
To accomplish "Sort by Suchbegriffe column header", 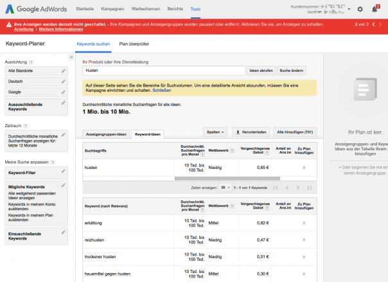I will pos(96,151).
